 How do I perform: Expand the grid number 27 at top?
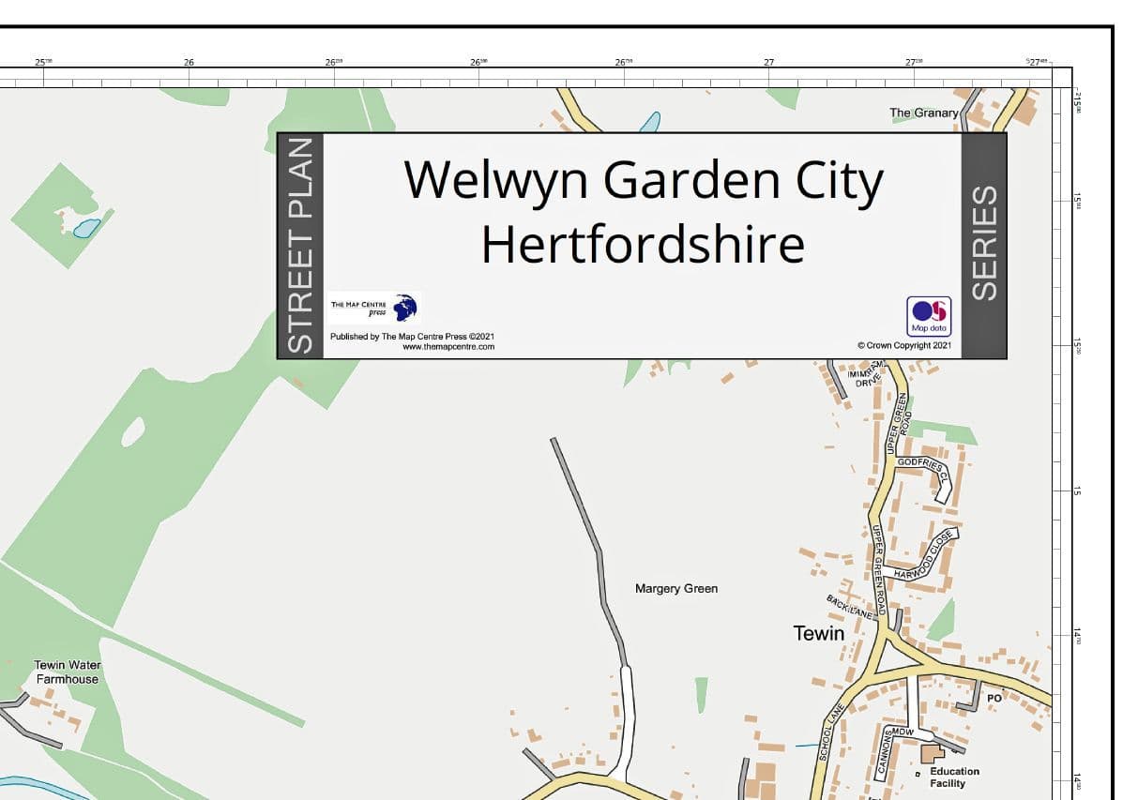point(767,60)
